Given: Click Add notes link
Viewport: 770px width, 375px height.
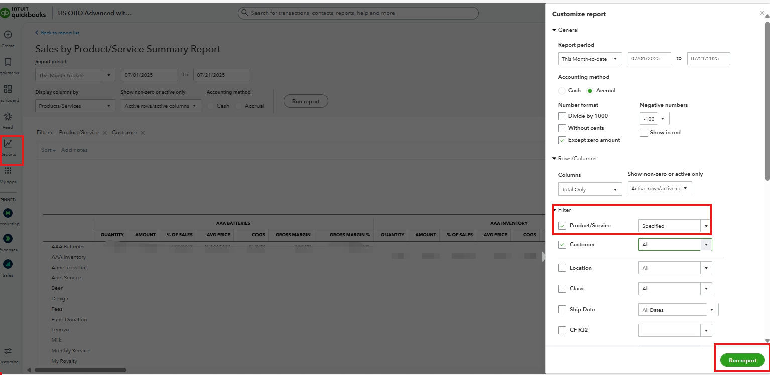Looking at the screenshot, I should [x=74, y=150].
